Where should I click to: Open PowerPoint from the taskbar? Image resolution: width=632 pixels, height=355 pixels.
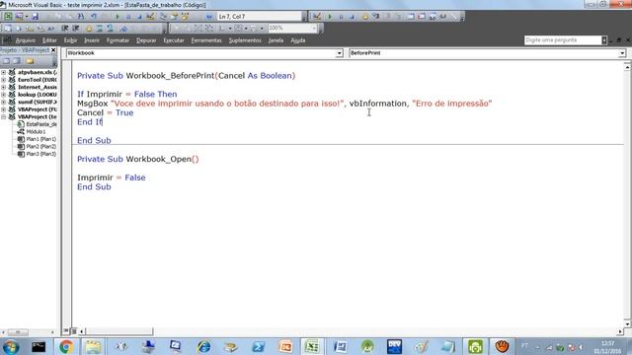[x=285, y=346]
